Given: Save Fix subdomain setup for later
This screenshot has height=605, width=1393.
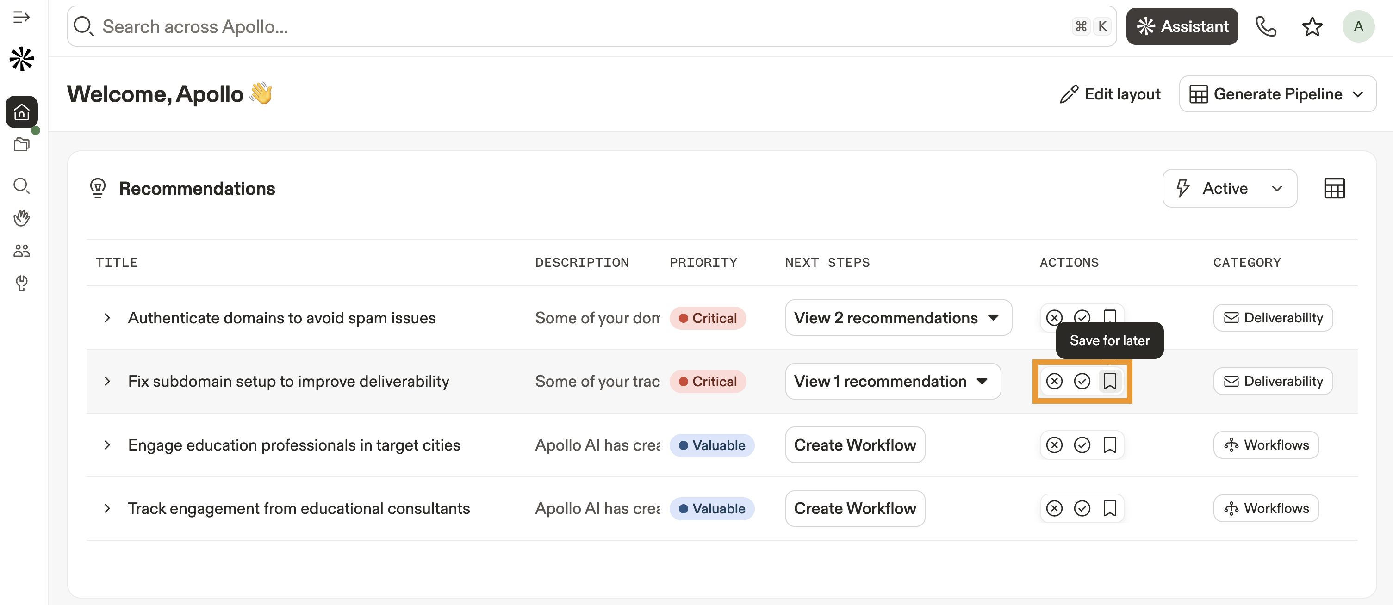Looking at the screenshot, I should (1110, 381).
